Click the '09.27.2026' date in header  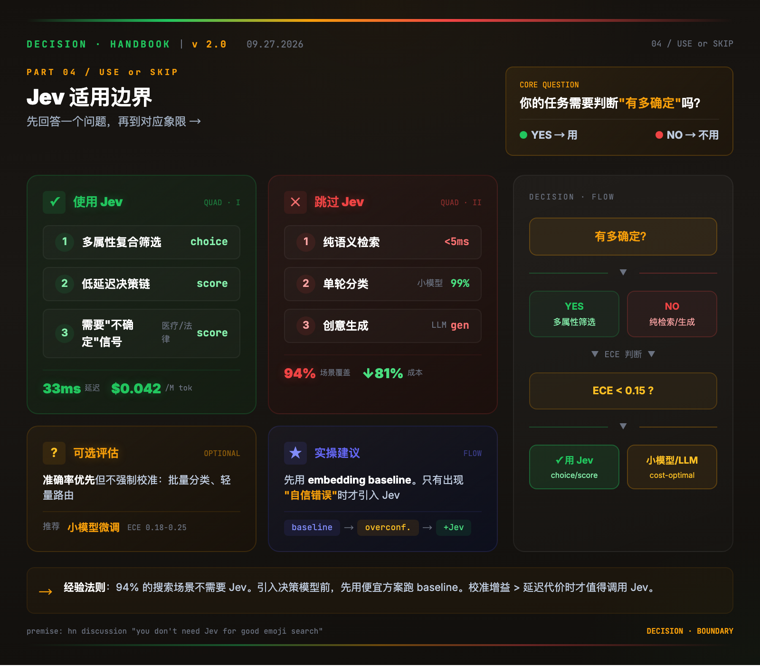coord(275,44)
